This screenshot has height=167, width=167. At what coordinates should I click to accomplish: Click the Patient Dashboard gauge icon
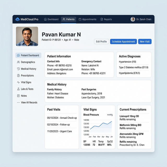click(18, 55)
